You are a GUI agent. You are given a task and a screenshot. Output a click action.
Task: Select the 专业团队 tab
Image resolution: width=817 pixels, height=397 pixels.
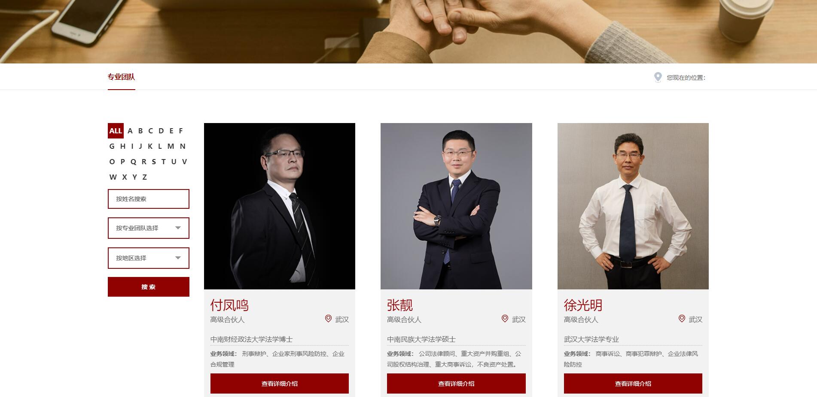[x=121, y=77]
